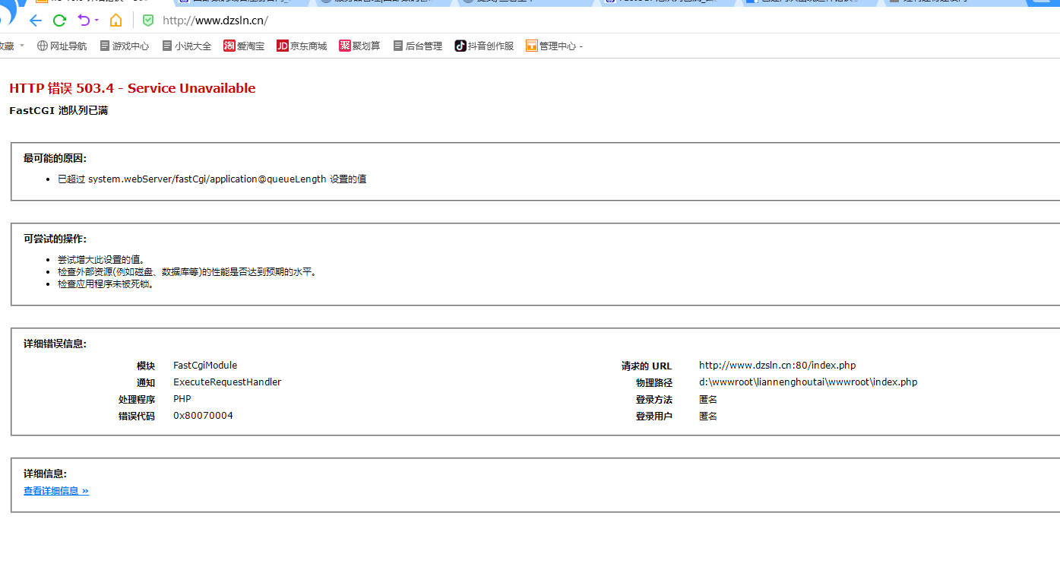Screen dimensions: 1060x567
Task: Click the browser back arrow button
Action: coord(35,21)
